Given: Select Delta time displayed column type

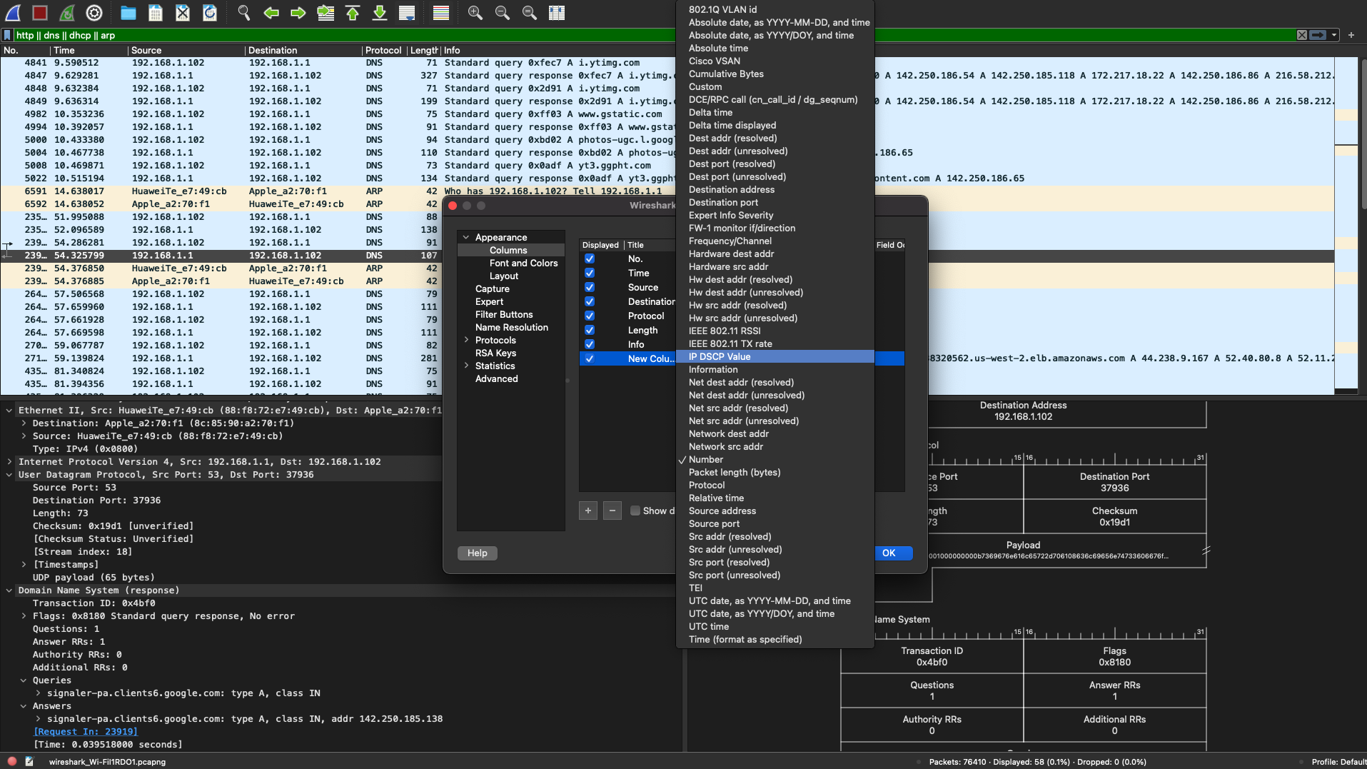Looking at the screenshot, I should [x=775, y=126].
